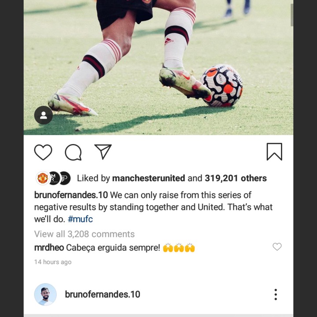Open the #mufc hashtag
Image resolution: width=317 pixels, height=317 pixels.
click(80, 219)
